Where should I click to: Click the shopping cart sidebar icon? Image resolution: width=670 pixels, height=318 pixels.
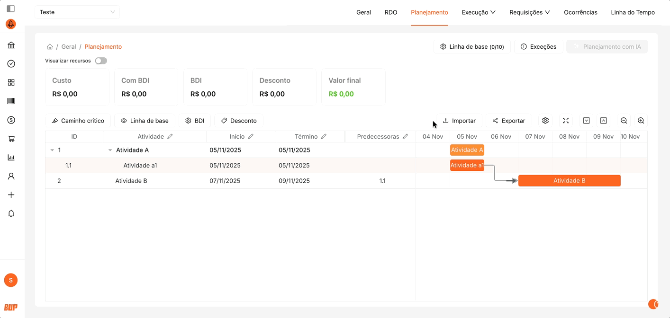pyautogui.click(x=11, y=139)
